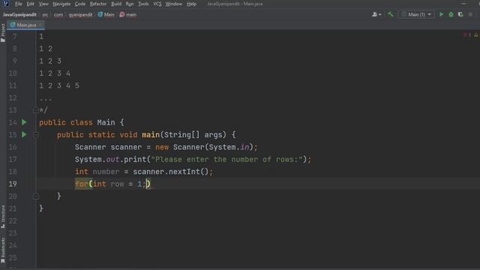This screenshot has height=270, width=480.
Task: Open the Bookmarks tool window
Action: (3, 250)
